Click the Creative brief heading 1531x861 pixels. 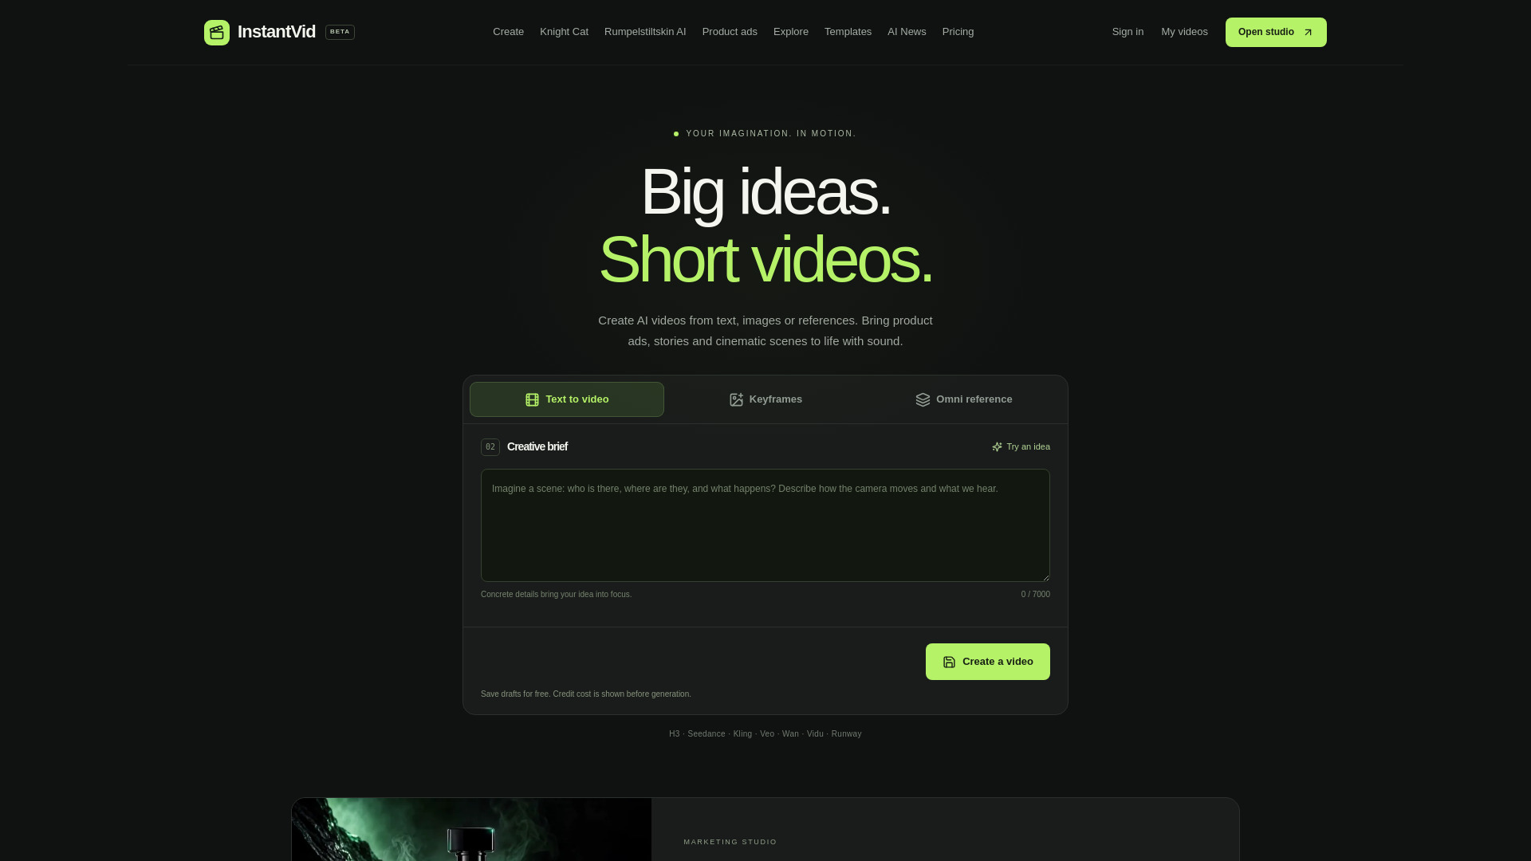click(x=537, y=447)
